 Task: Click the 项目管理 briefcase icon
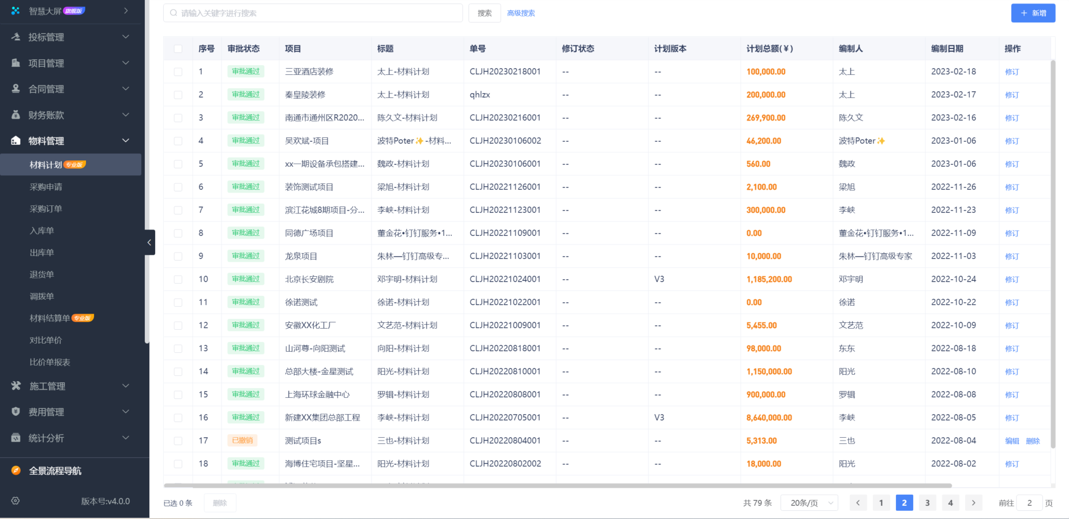coord(15,63)
